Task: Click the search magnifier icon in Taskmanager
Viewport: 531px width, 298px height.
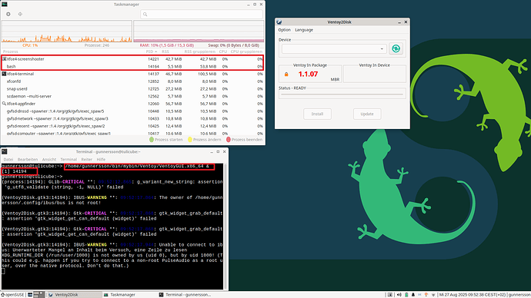Action: point(145,14)
